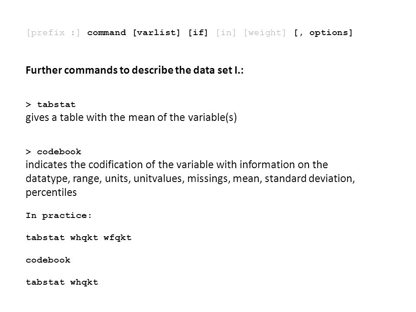Click the grayed [in] syntax element

[226, 32]
